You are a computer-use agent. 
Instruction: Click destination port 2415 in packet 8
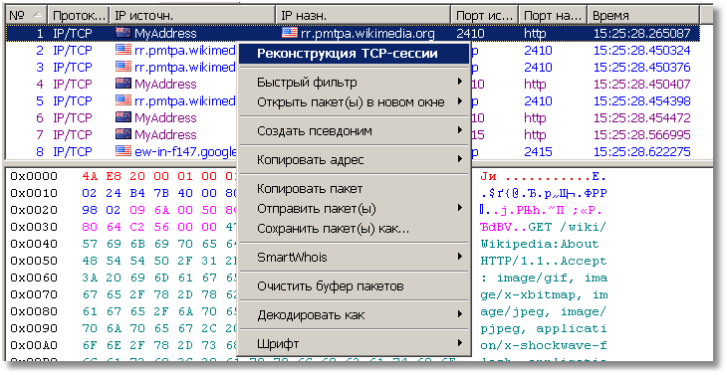pyautogui.click(x=539, y=152)
